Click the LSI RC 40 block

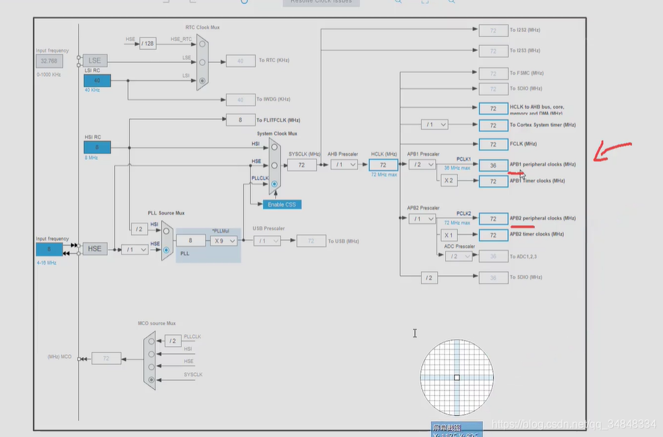tap(97, 80)
